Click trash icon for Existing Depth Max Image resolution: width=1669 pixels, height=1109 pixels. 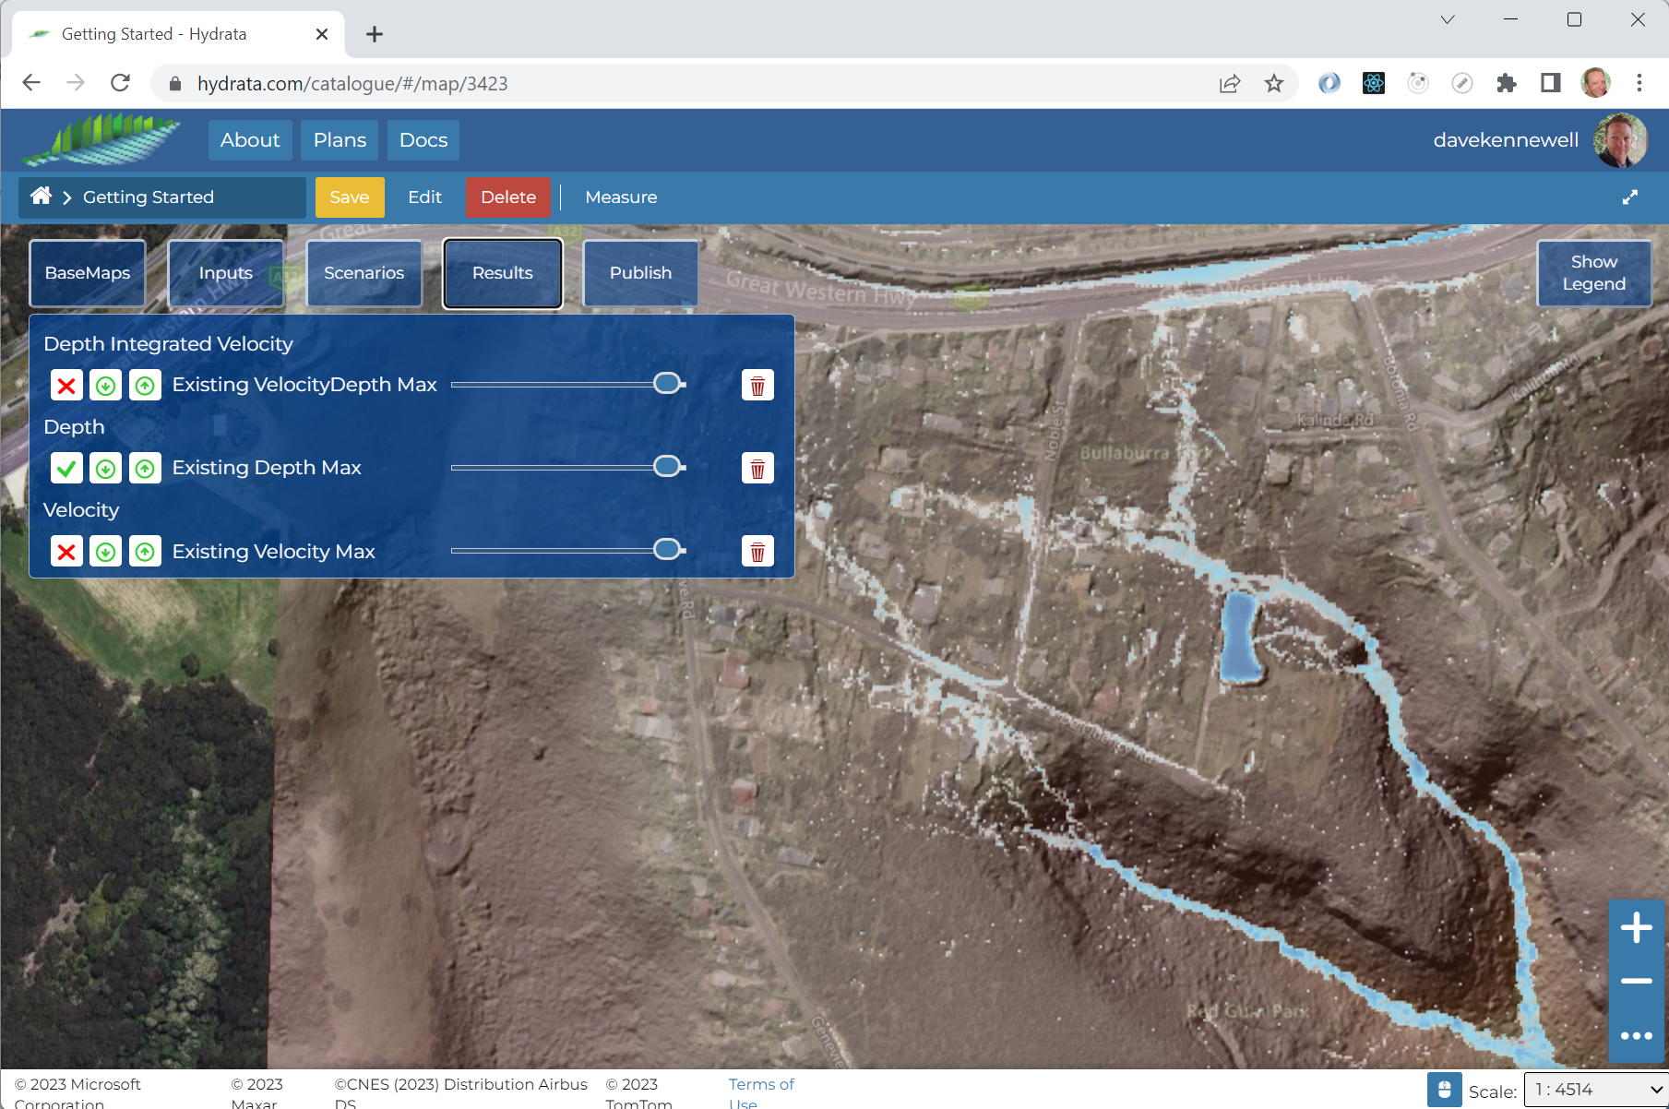pyautogui.click(x=757, y=469)
